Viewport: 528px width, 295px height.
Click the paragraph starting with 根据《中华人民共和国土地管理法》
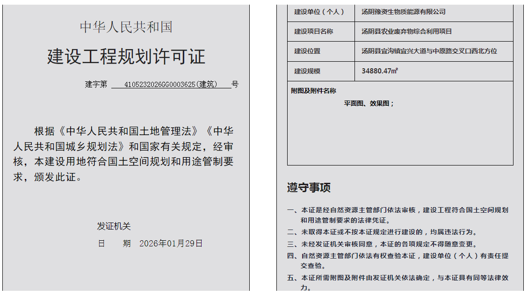pos(123,154)
